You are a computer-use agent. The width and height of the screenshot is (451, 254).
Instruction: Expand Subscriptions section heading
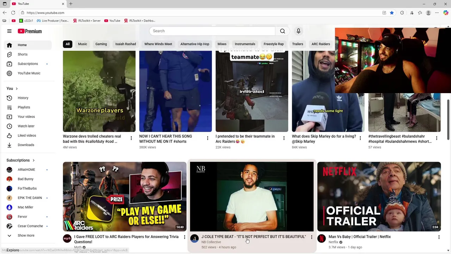tap(21, 160)
